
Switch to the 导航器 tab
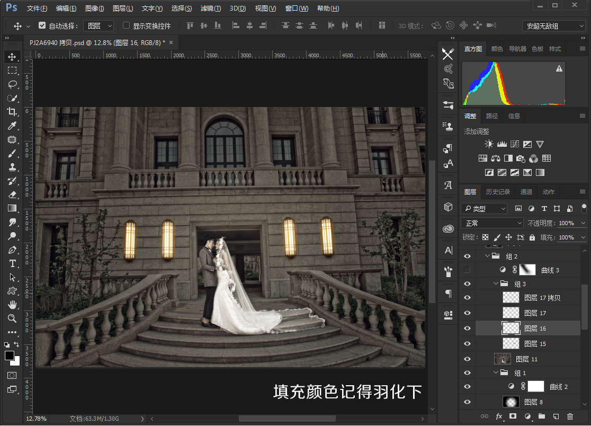click(x=517, y=49)
